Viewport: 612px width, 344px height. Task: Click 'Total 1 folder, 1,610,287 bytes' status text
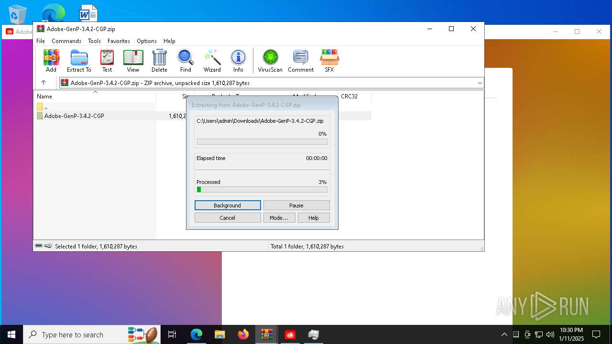click(x=307, y=247)
